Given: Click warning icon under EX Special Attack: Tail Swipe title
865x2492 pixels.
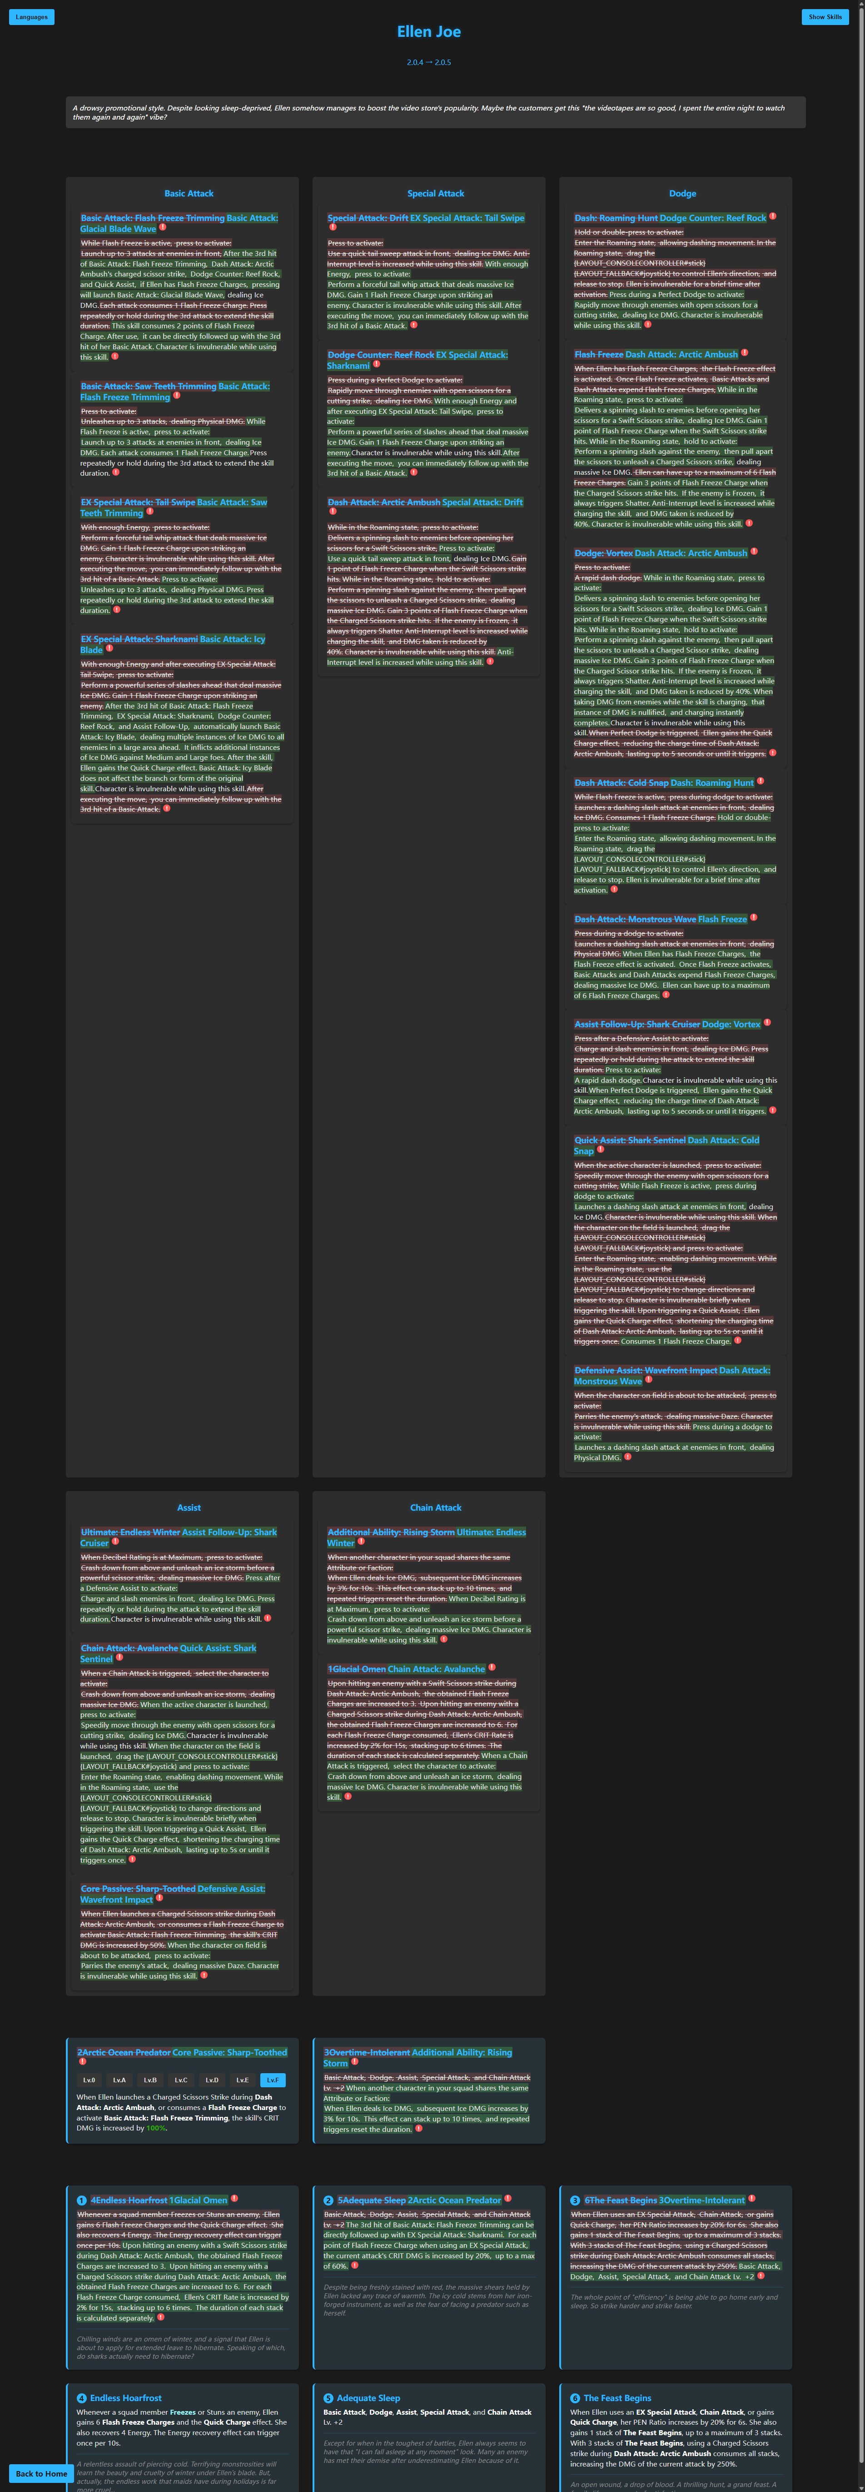Looking at the screenshot, I should 333,227.
